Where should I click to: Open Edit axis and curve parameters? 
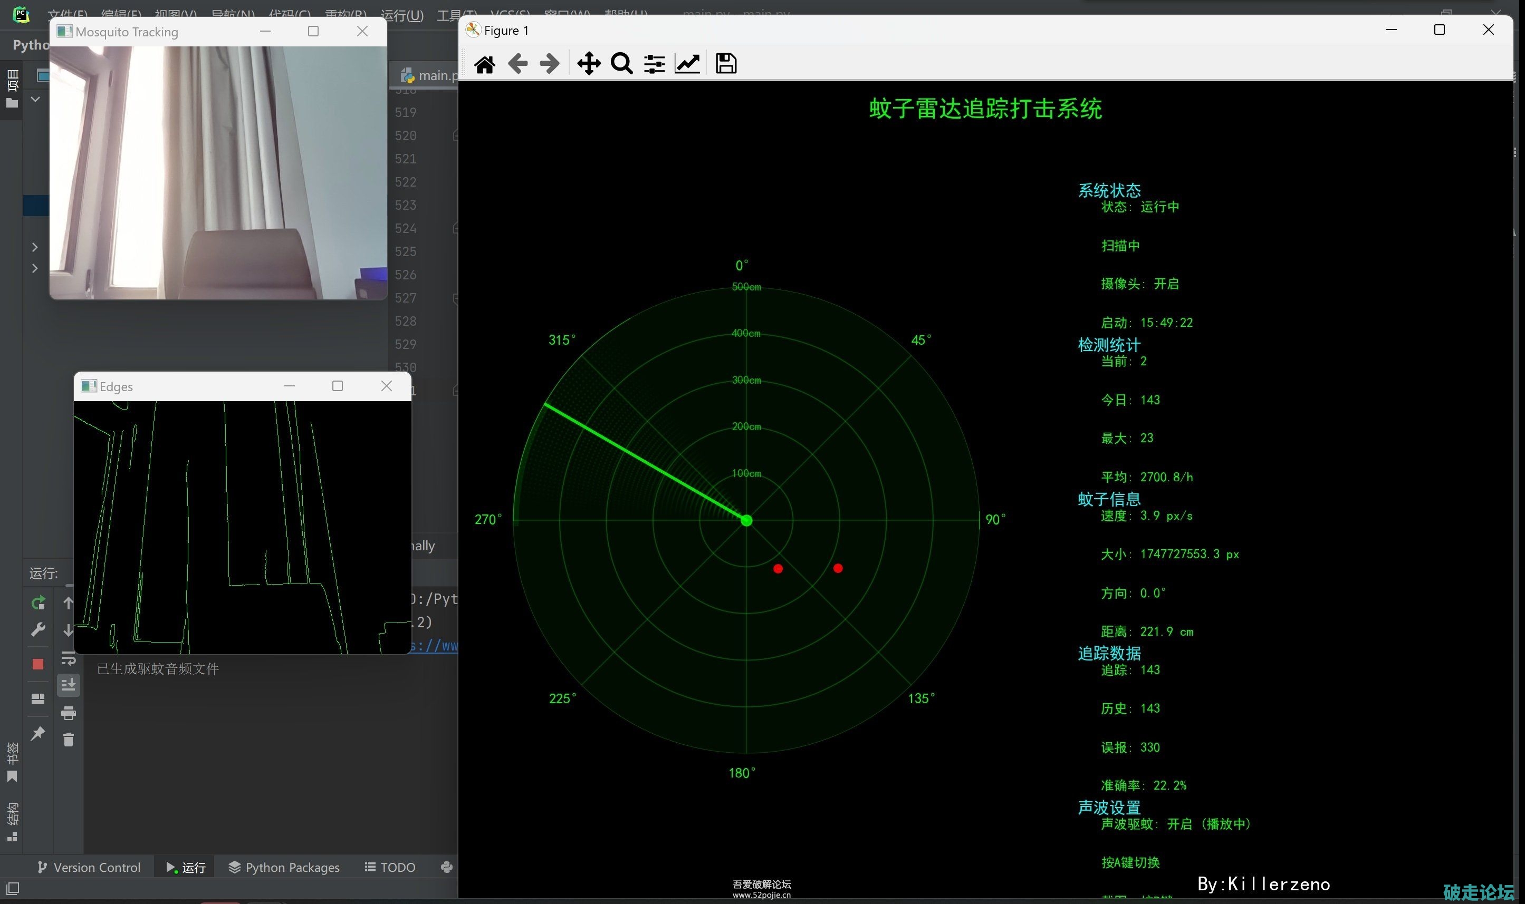tap(687, 64)
